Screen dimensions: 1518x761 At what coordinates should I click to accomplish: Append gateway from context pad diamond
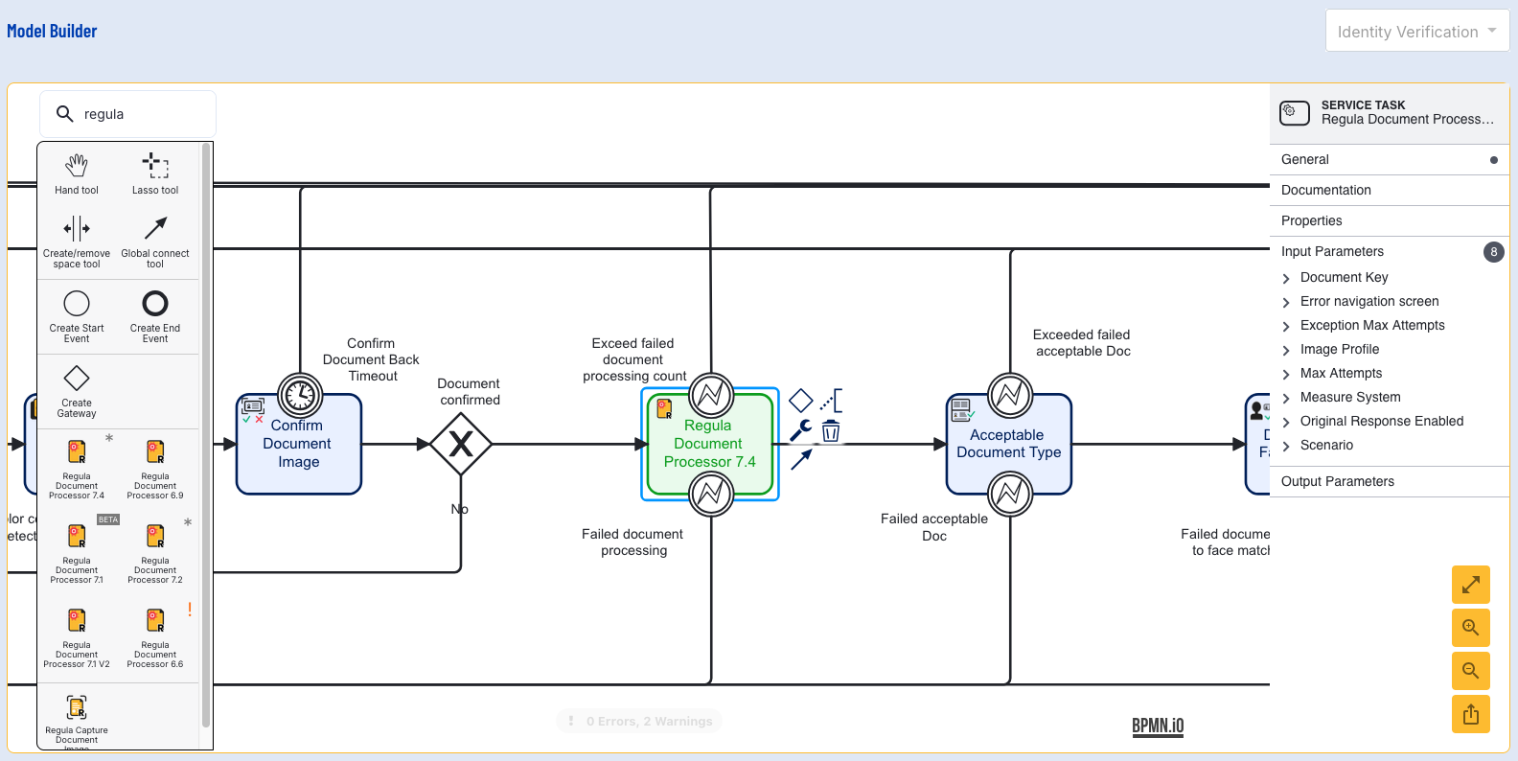pos(801,400)
